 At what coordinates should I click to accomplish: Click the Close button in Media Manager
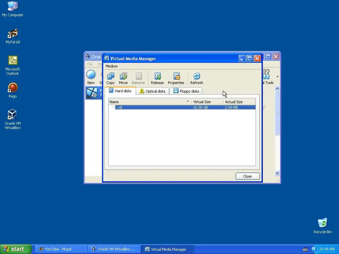248,176
